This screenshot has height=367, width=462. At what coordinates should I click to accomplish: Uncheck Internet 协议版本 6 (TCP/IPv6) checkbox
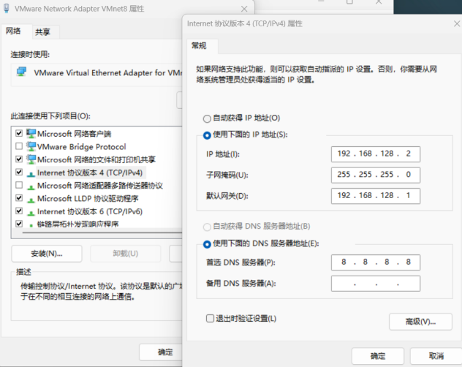coord(19,211)
